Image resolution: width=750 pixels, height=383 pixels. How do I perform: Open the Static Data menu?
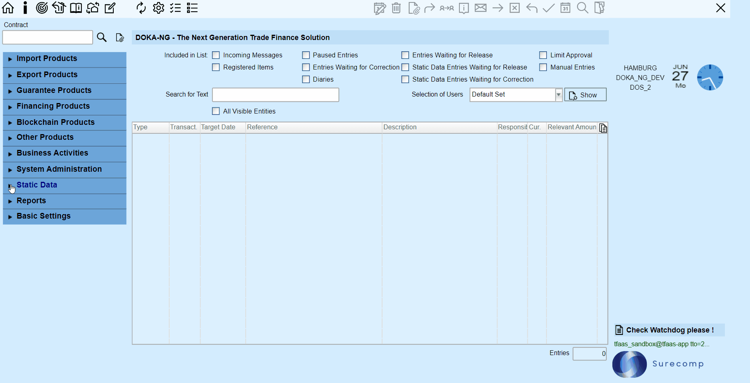(65, 185)
